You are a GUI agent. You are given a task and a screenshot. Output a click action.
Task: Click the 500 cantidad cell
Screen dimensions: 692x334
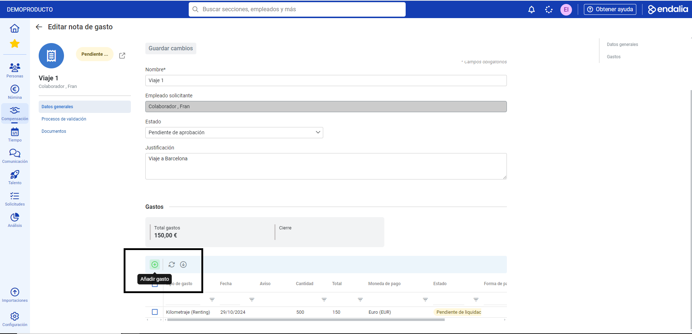click(300, 312)
